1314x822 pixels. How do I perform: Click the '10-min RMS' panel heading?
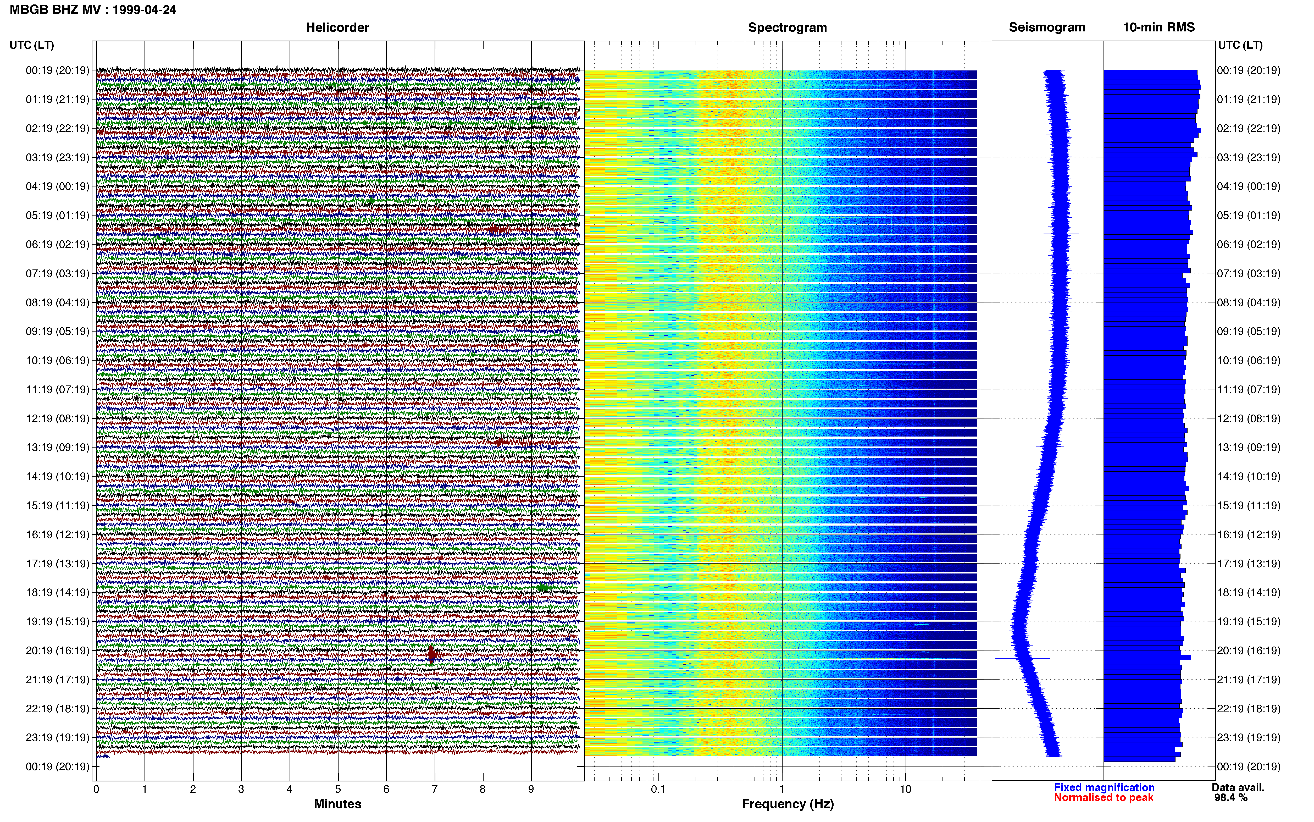point(1158,27)
